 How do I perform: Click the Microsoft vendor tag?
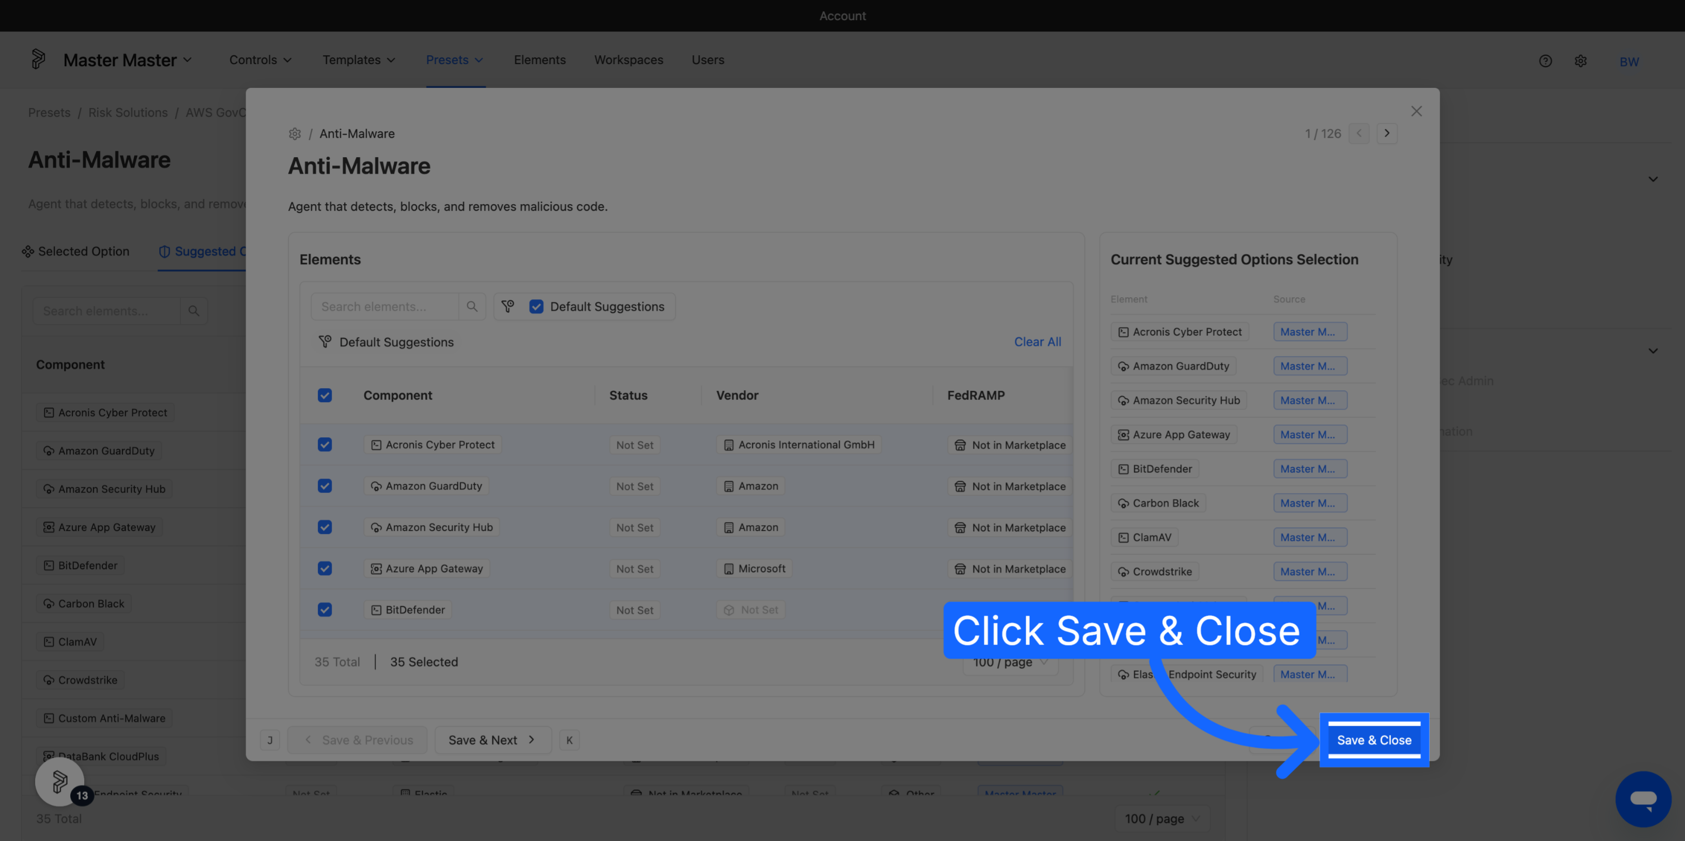click(x=754, y=568)
